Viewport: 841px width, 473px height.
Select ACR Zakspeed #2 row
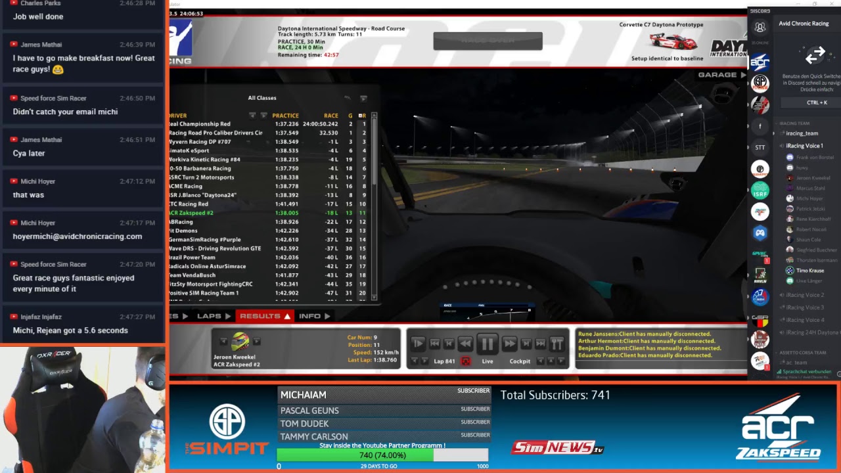pyautogui.click(x=268, y=213)
